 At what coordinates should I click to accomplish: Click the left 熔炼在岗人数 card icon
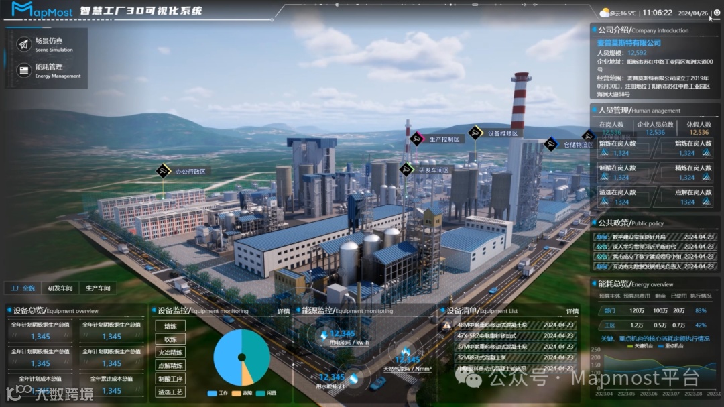[x=605, y=152]
